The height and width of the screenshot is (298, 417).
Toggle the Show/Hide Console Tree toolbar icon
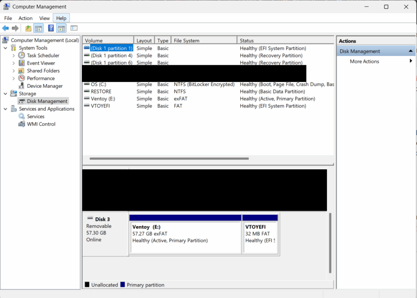[38, 28]
